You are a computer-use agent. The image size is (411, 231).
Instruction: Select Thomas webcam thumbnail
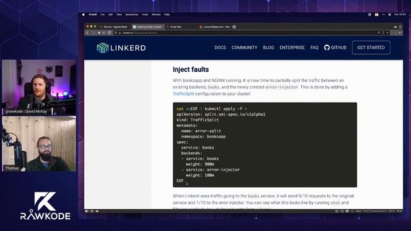coord(39,144)
